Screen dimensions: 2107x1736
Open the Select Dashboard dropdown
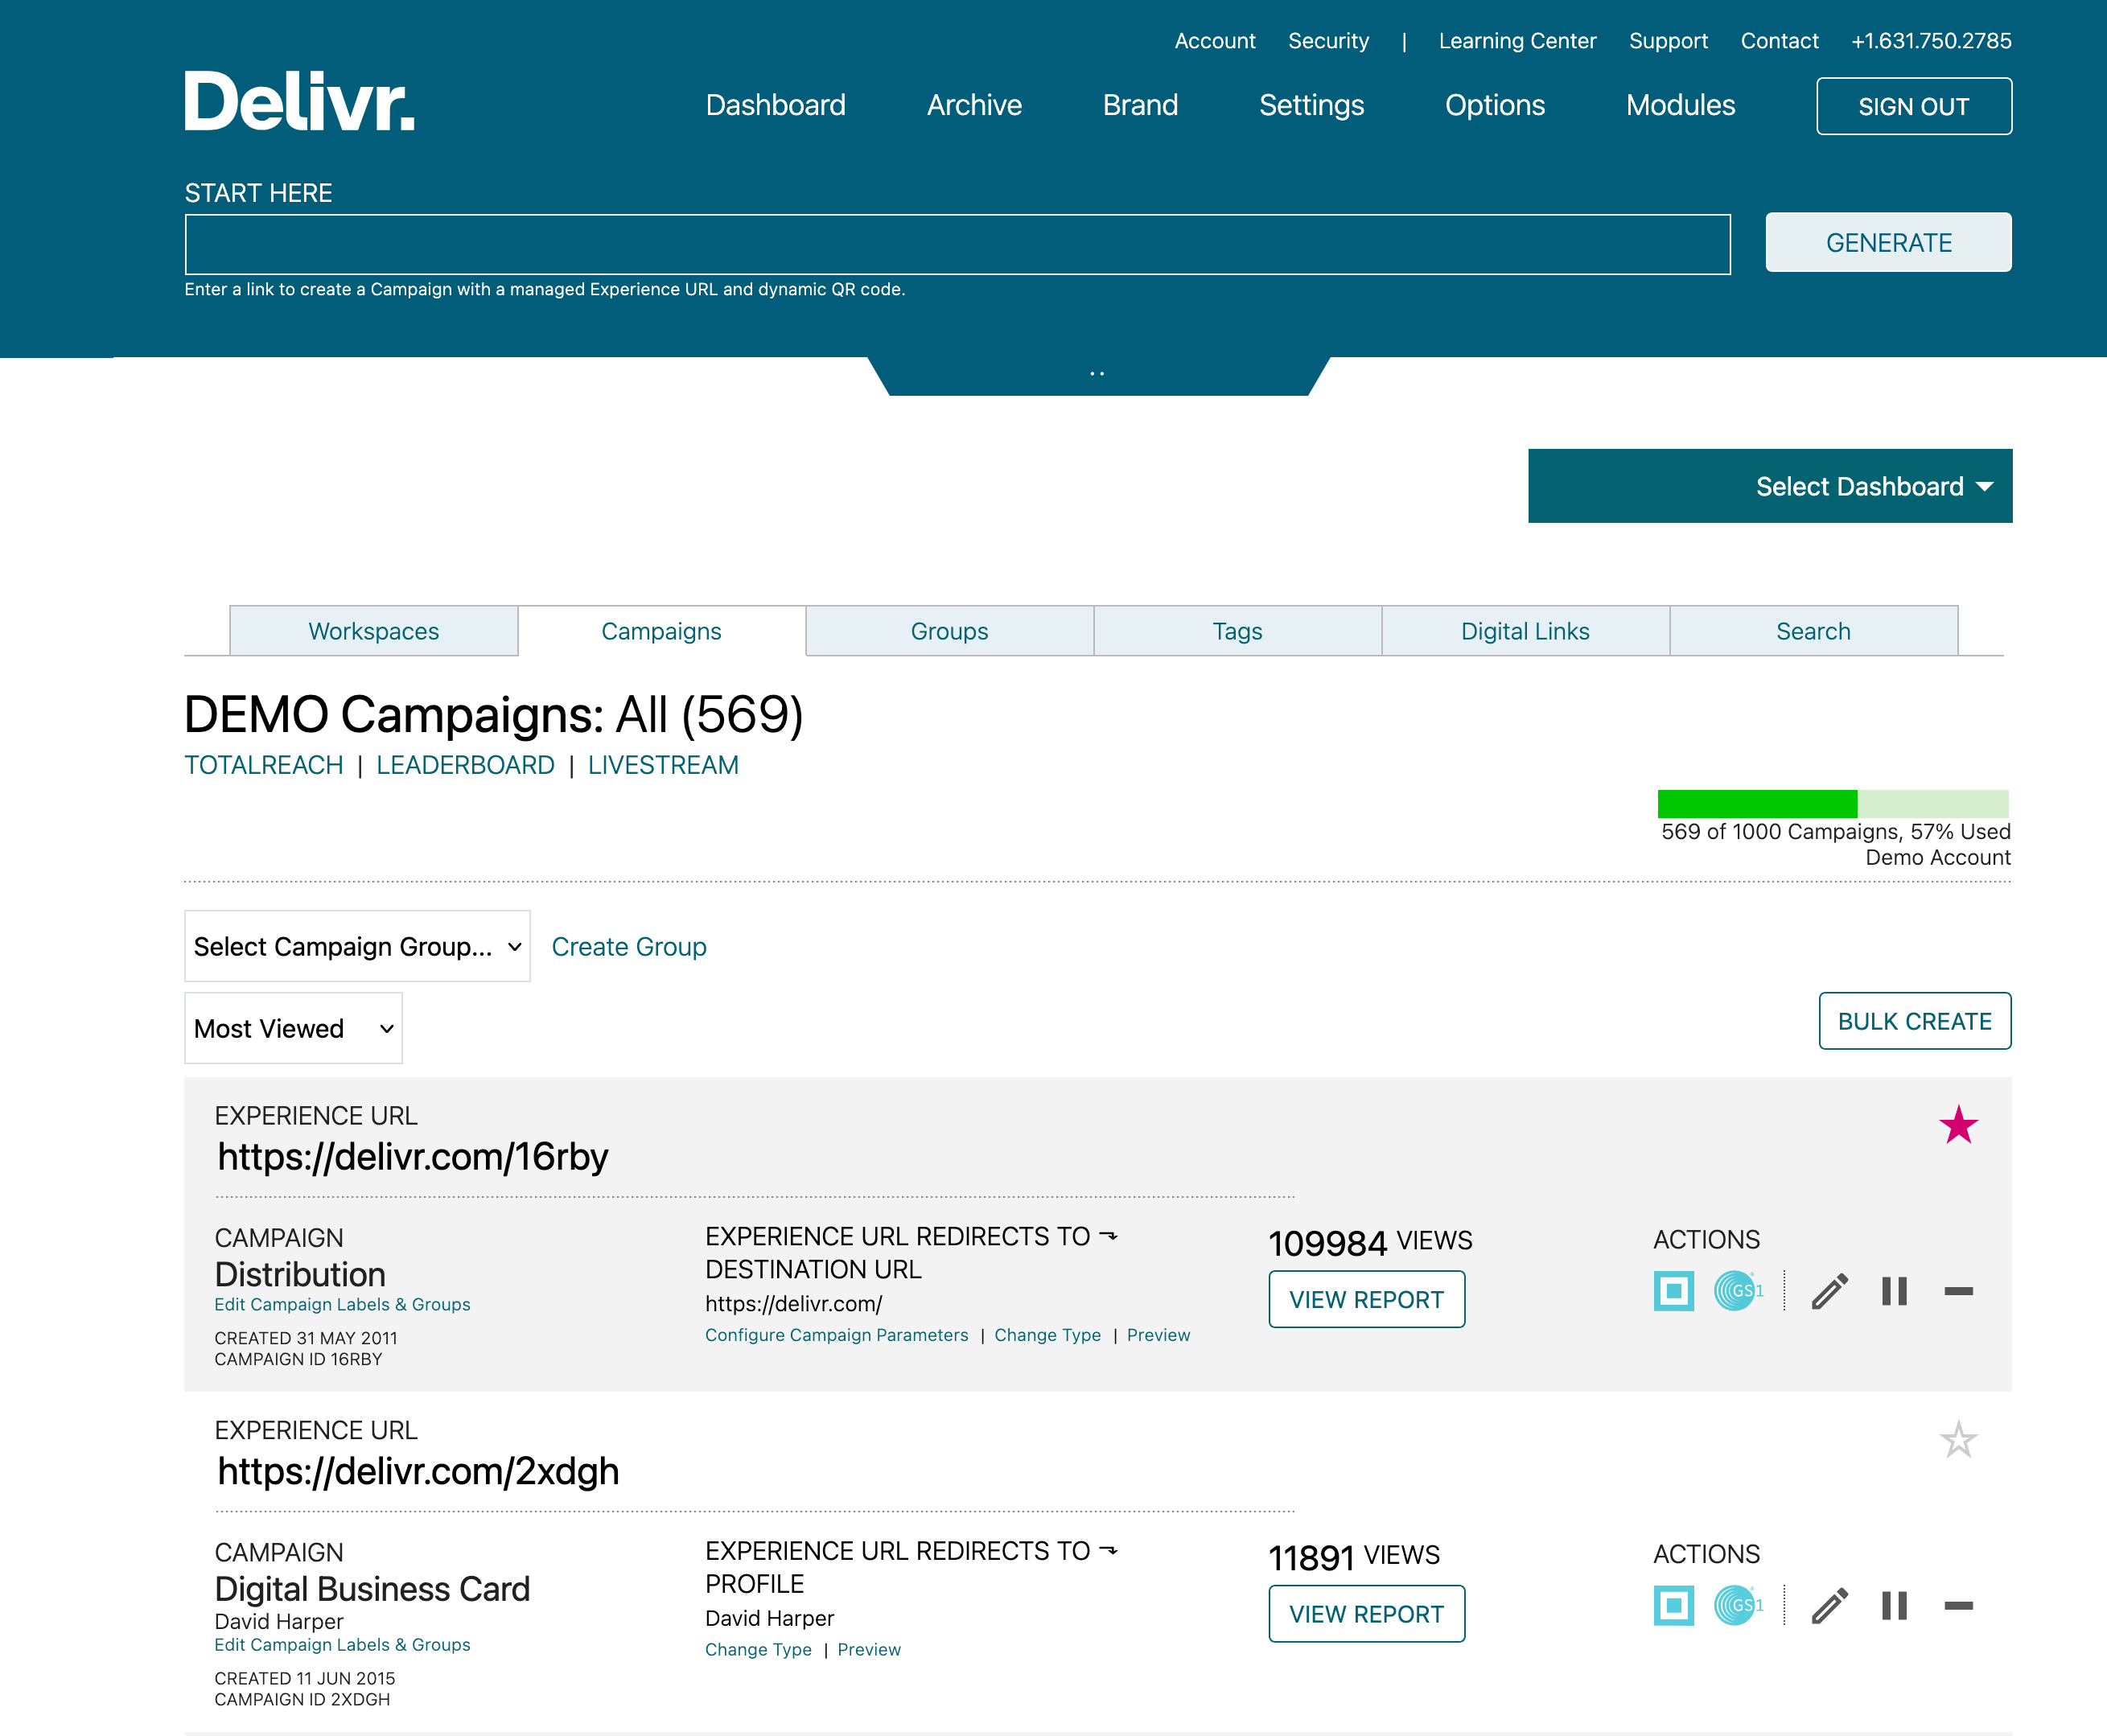[1770, 486]
